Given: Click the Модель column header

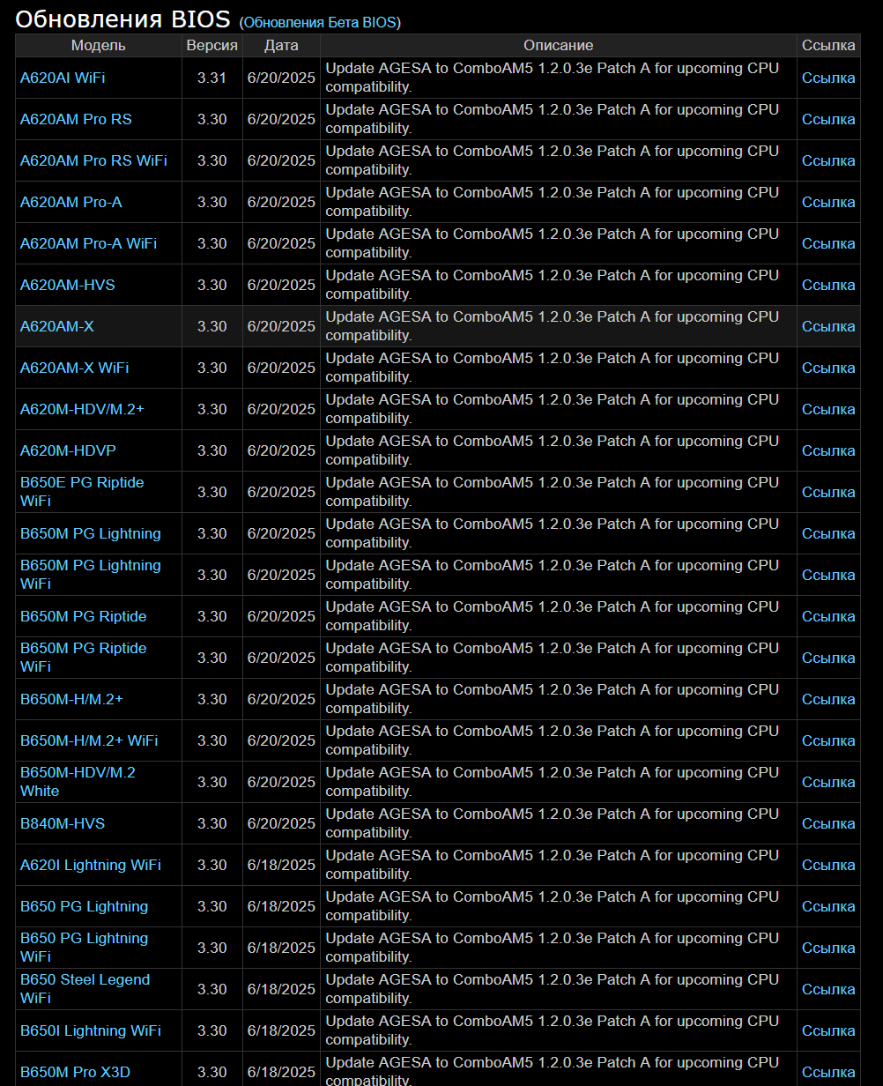Looking at the screenshot, I should (x=99, y=45).
